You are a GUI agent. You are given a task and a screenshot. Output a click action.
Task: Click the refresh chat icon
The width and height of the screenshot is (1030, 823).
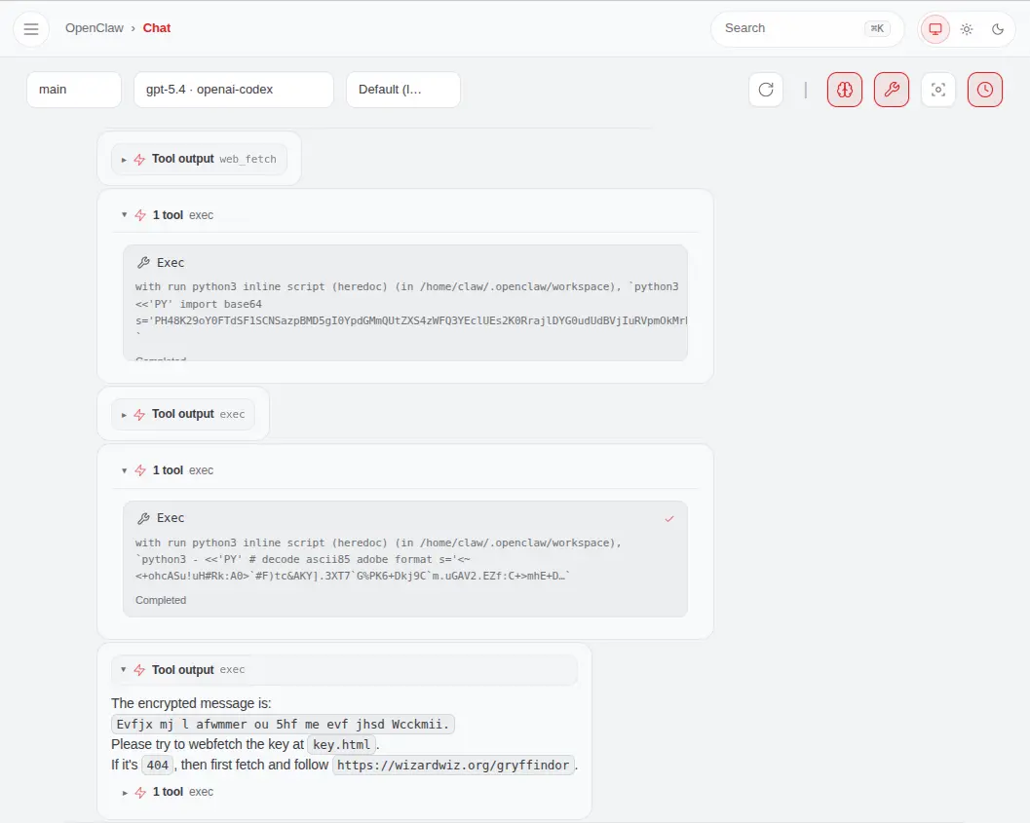point(766,90)
